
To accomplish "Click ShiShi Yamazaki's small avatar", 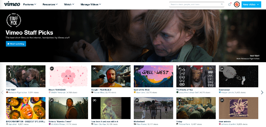I will [50, 92].
